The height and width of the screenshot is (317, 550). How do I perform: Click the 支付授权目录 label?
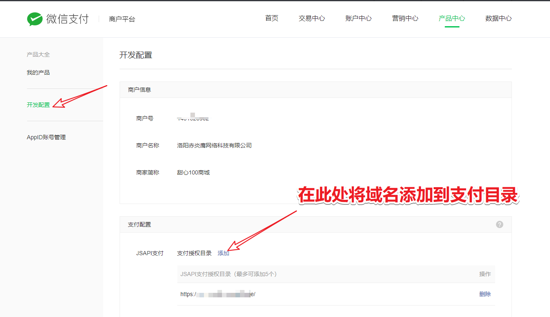tap(195, 253)
